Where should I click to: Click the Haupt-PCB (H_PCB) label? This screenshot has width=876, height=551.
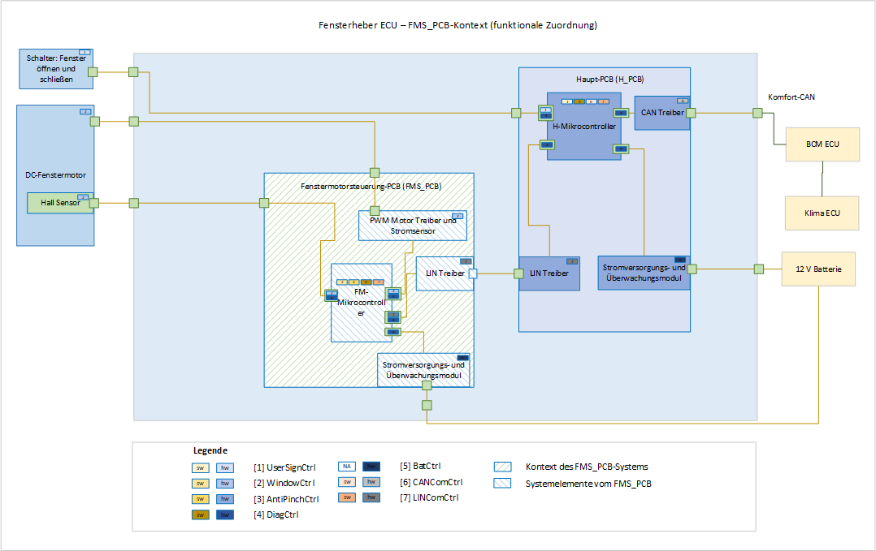610,80
